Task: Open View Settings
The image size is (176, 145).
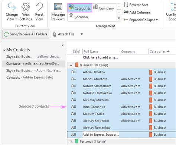Action: coord(26,12)
